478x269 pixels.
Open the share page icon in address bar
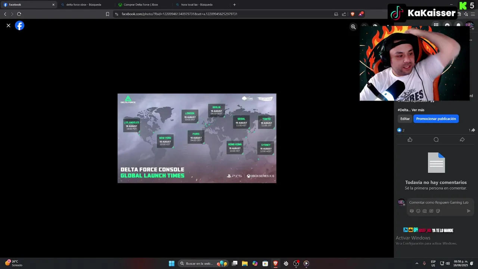click(344, 14)
